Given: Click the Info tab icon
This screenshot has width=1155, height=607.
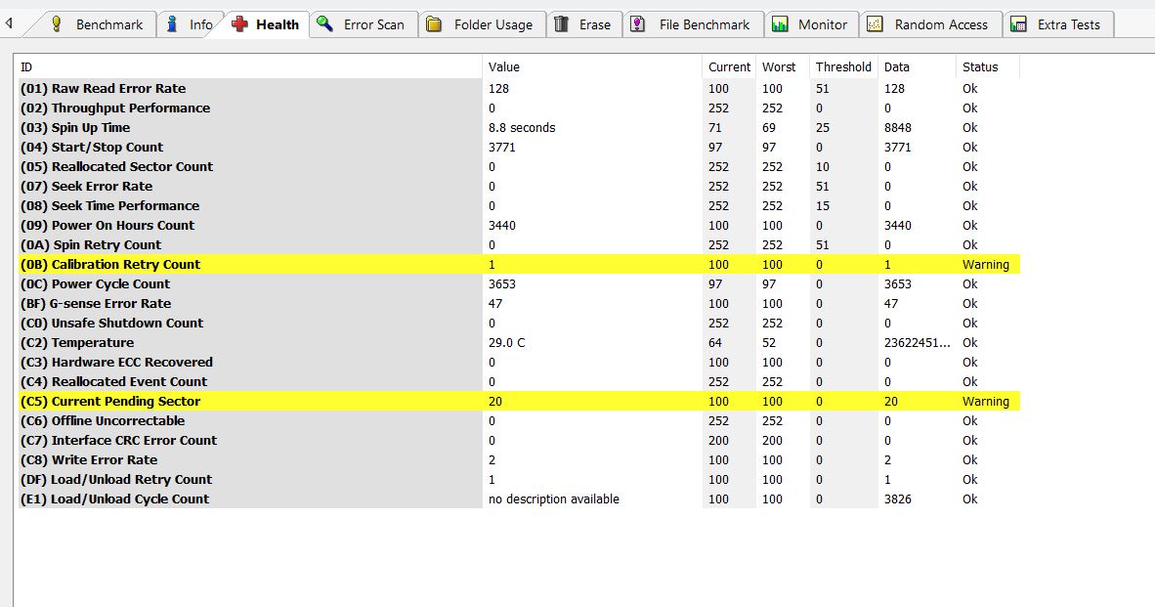Looking at the screenshot, I should 172,24.
